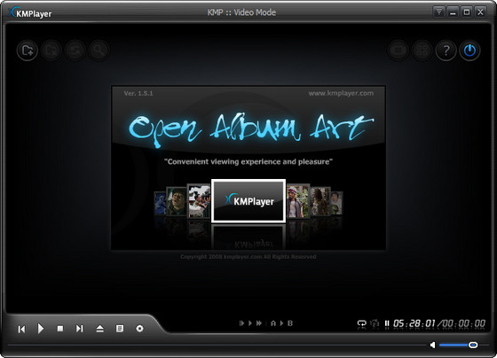Click the eject open file button
The width and height of the screenshot is (497, 358).
[99, 329]
